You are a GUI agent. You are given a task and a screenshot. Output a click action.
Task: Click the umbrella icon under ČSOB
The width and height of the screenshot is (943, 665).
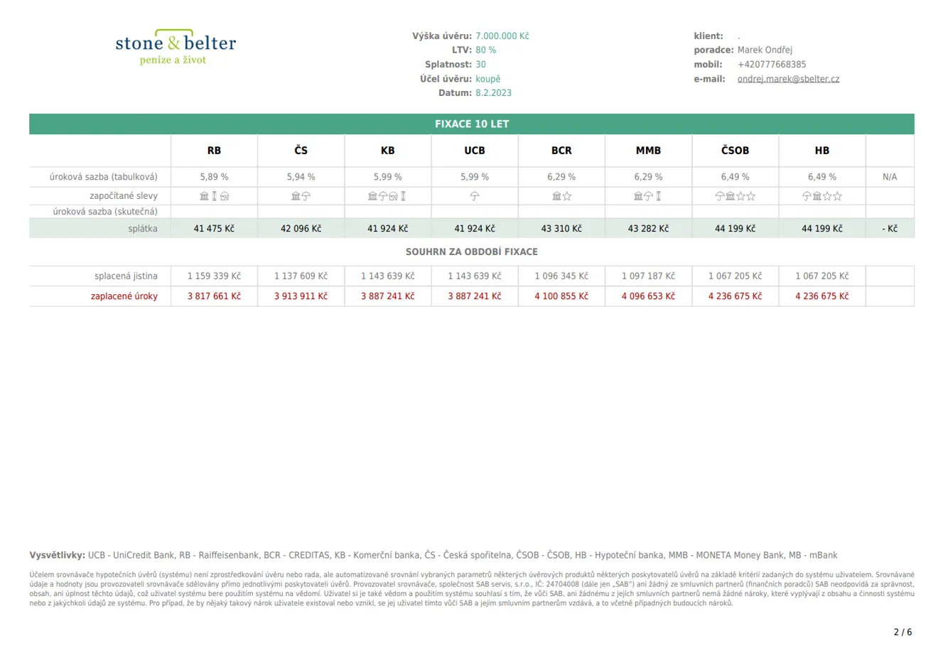click(x=719, y=196)
